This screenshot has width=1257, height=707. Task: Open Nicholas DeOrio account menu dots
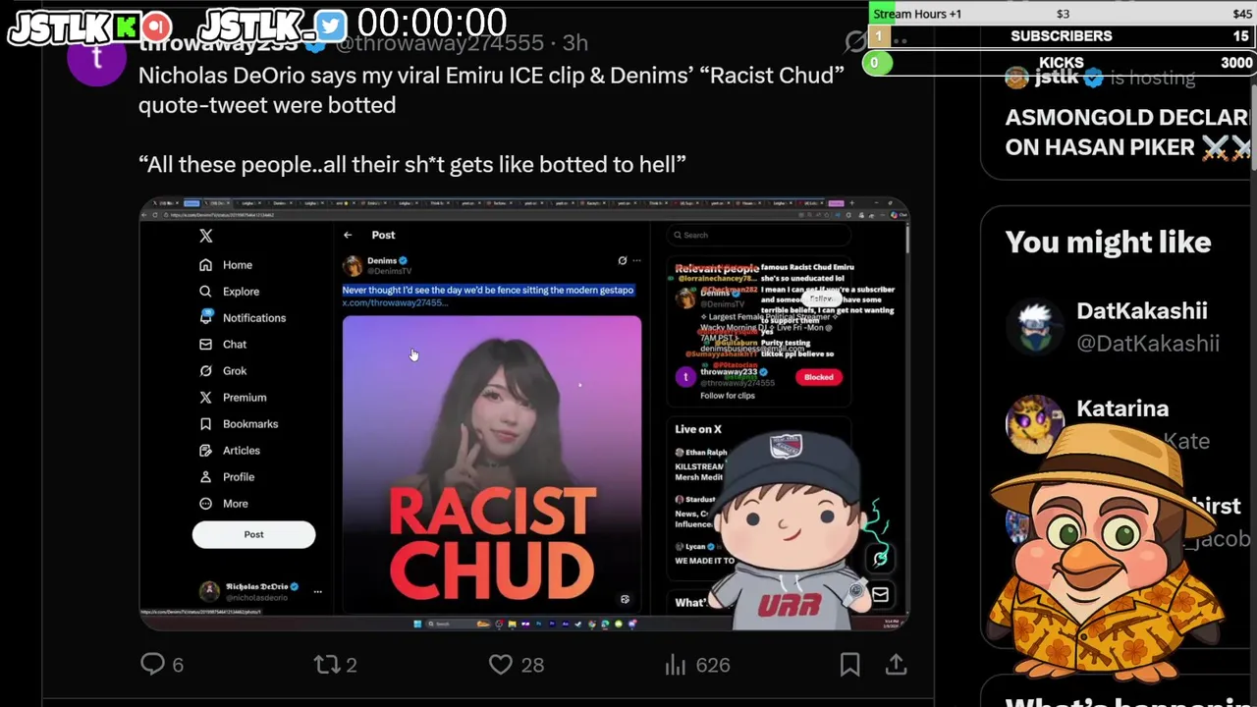317,591
